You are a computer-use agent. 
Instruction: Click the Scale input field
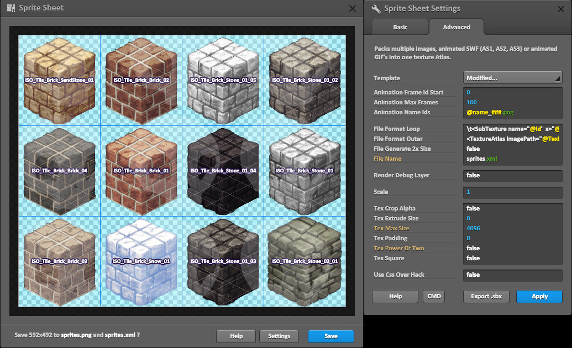pos(512,192)
